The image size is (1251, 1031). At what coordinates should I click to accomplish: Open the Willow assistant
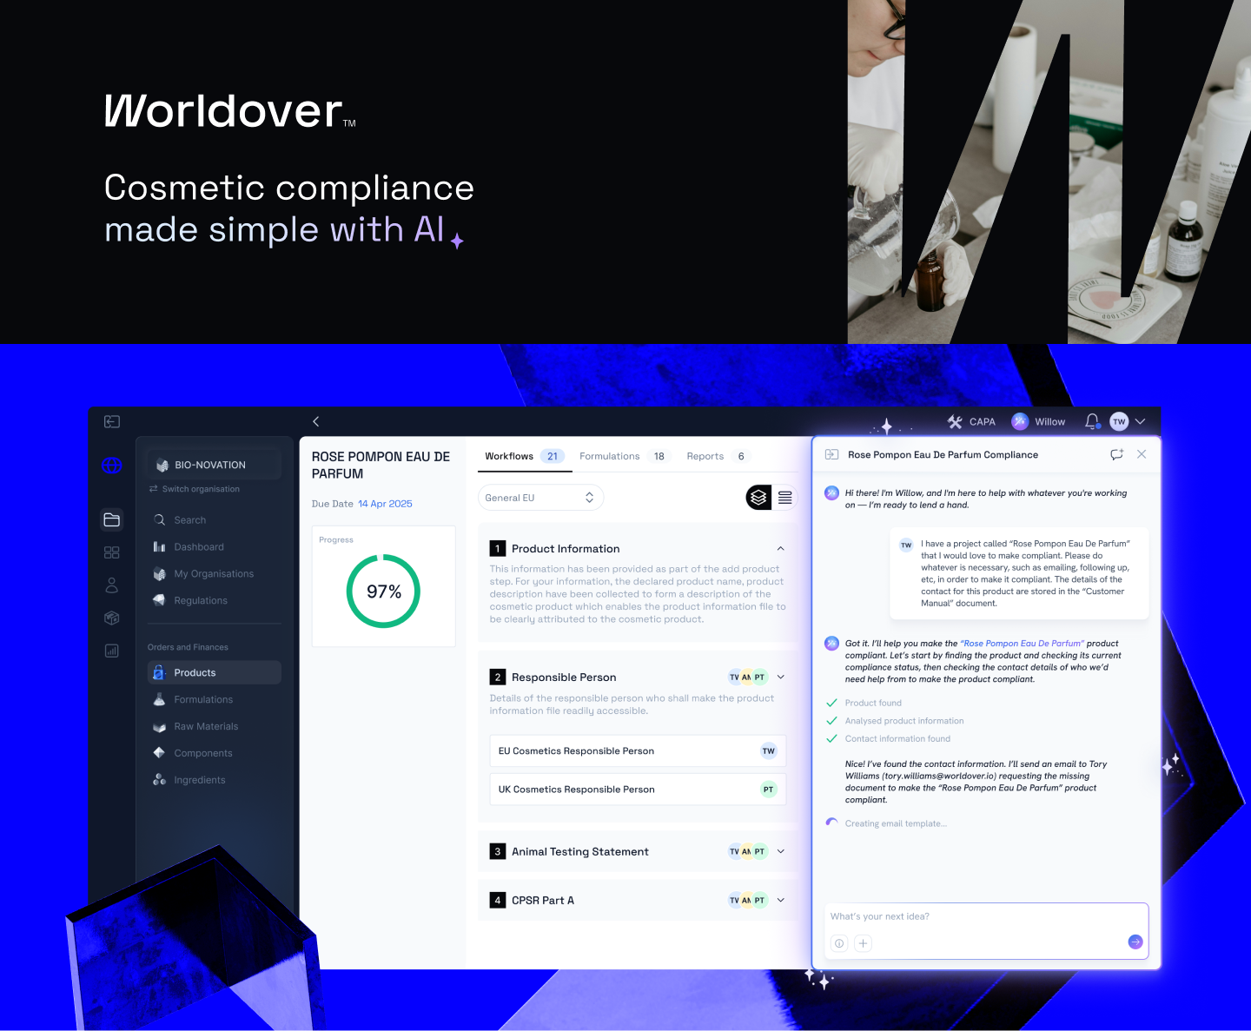tap(1038, 421)
